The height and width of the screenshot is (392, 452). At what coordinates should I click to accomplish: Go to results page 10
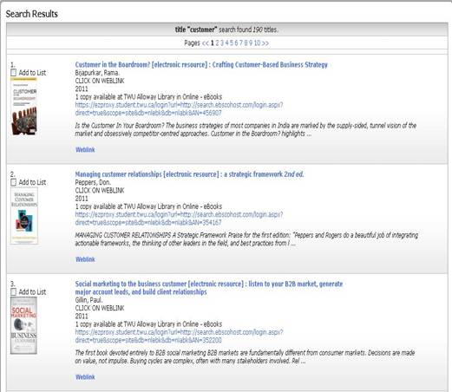click(x=257, y=42)
